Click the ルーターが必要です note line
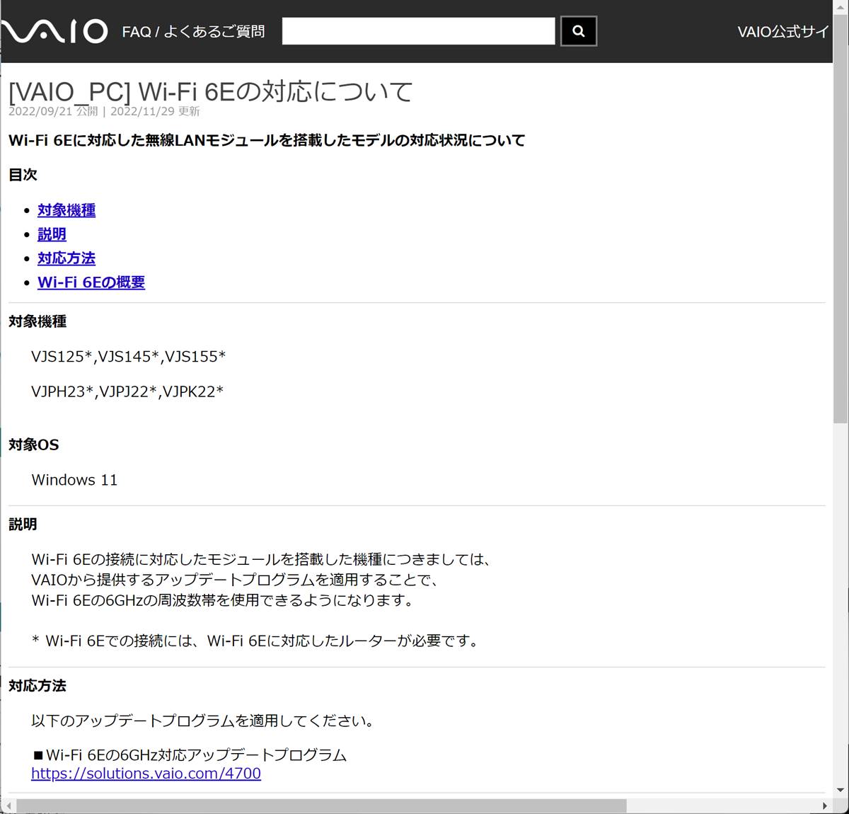The image size is (849, 814). pos(255,641)
